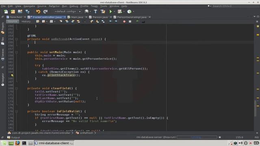Open the Help menu
260x146 pixels.
124,6
